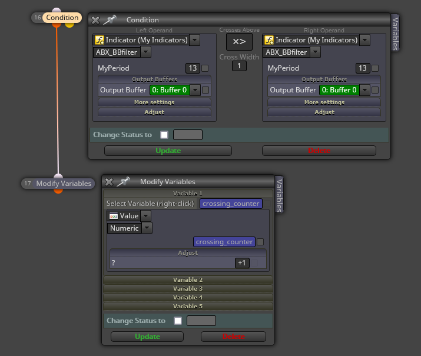The width and height of the screenshot is (421, 356).
Task: Expand the Variable 5 section
Action: click(188, 307)
